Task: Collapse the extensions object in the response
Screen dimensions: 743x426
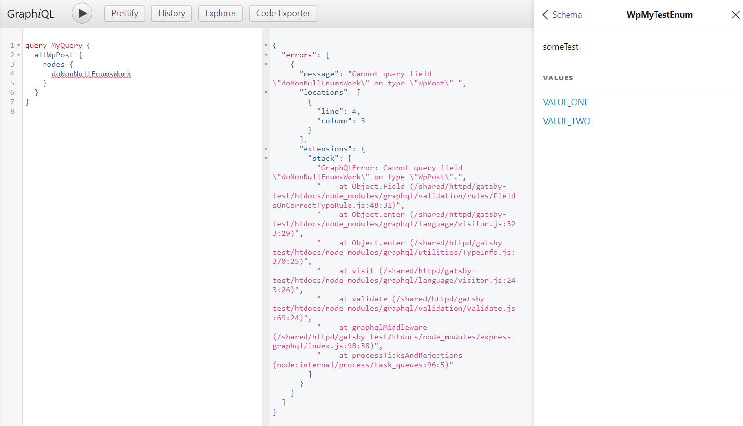Action: (266, 148)
